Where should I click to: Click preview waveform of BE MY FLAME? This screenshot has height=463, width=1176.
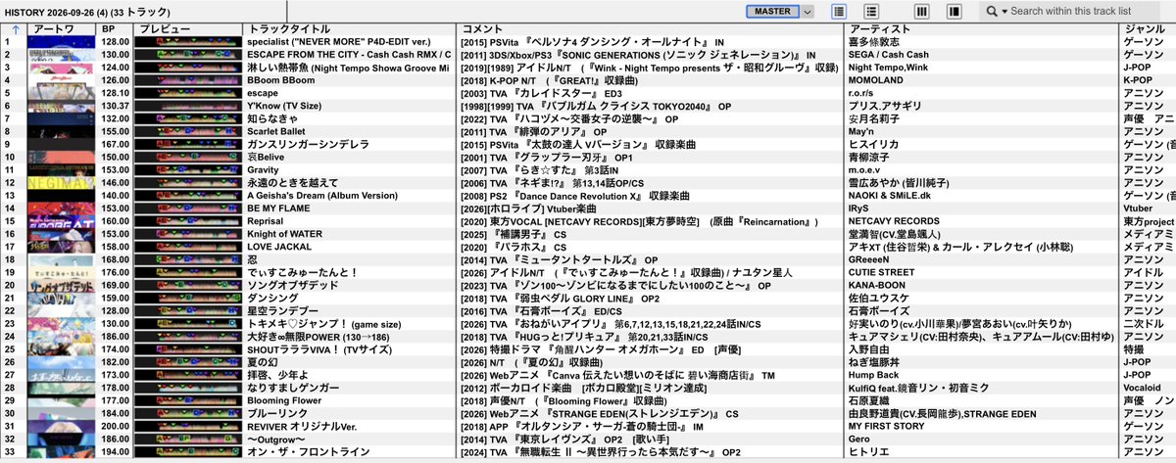coord(189,208)
